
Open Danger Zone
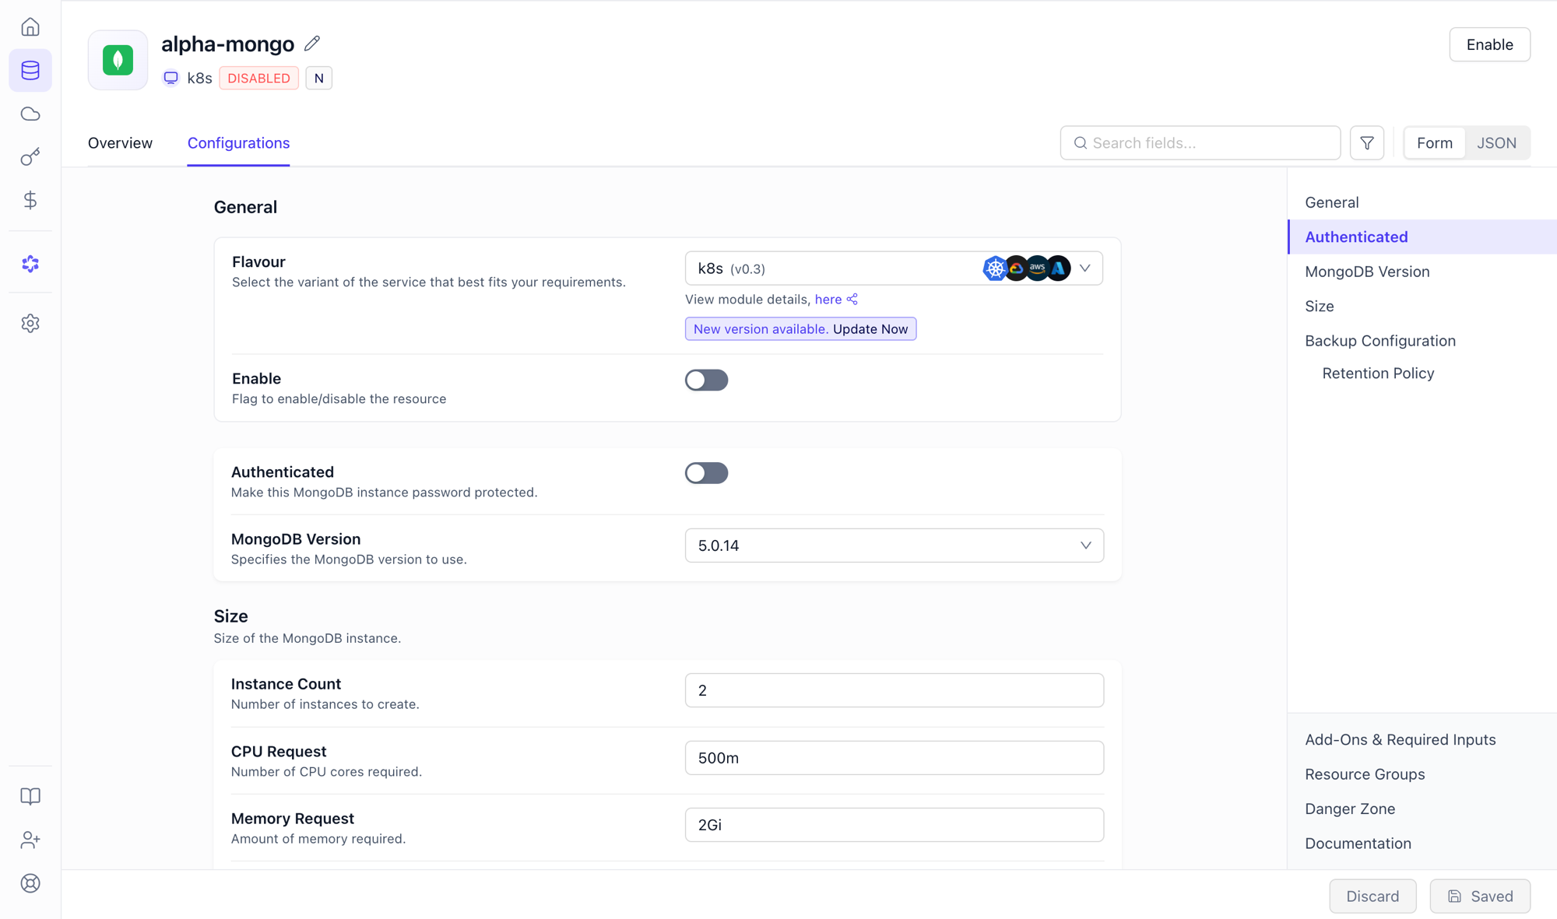tap(1350, 809)
